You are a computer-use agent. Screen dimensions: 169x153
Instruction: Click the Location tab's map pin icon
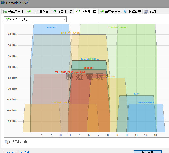(x=125, y=12)
